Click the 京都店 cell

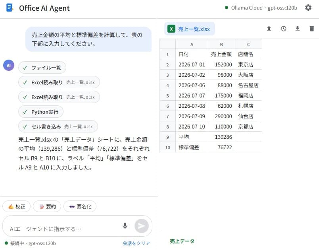pos(248,126)
